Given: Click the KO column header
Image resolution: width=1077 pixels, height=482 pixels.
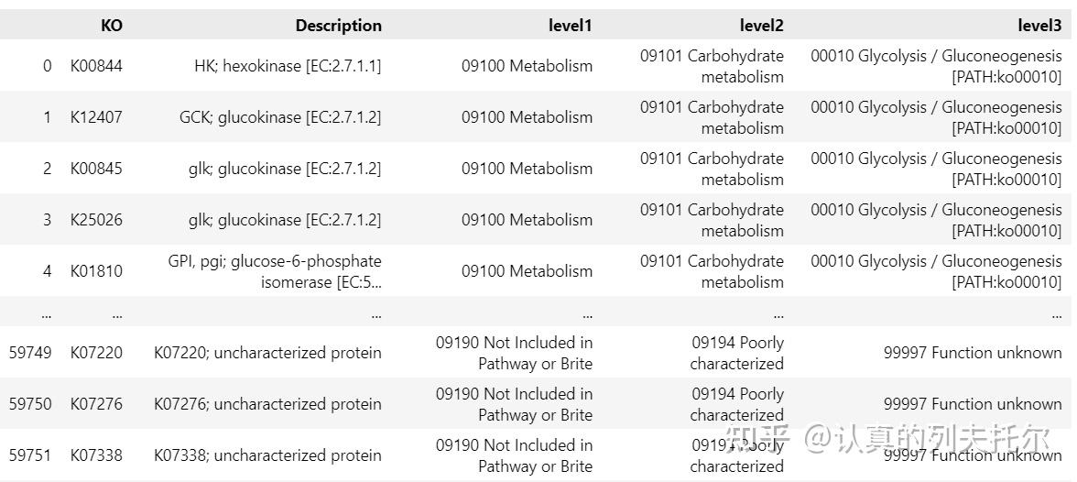Looking at the screenshot, I should pos(111,26).
